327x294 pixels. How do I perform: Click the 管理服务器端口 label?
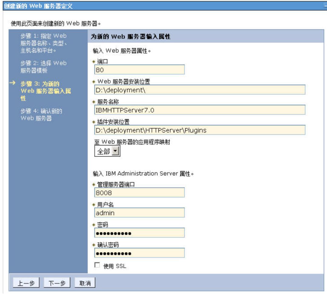pos(116,184)
